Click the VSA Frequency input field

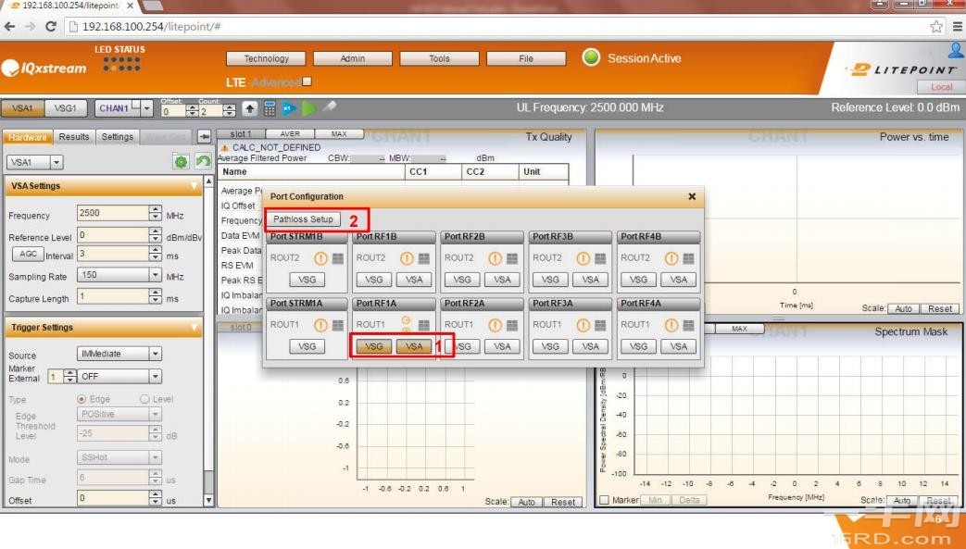tap(112, 214)
